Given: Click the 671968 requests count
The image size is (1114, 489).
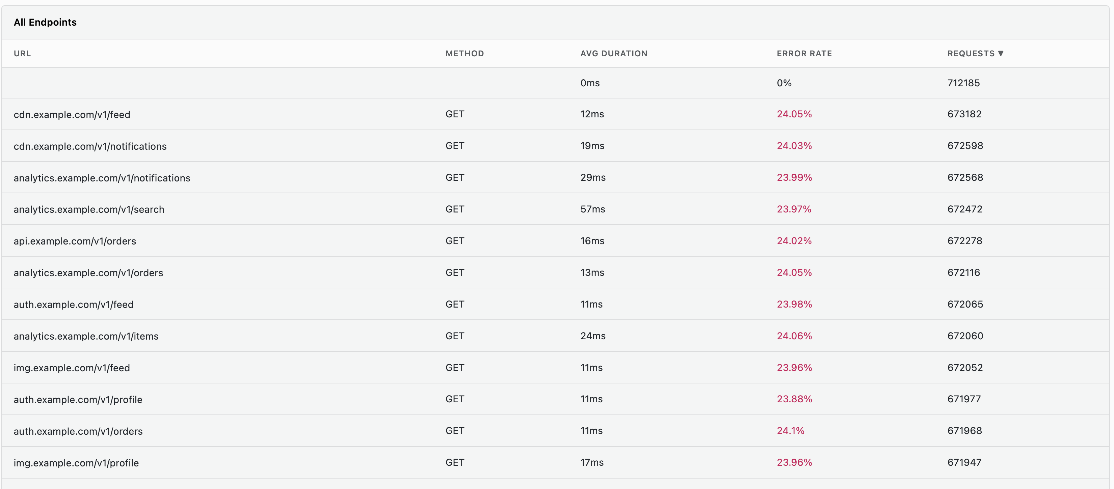Looking at the screenshot, I should pyautogui.click(x=964, y=431).
